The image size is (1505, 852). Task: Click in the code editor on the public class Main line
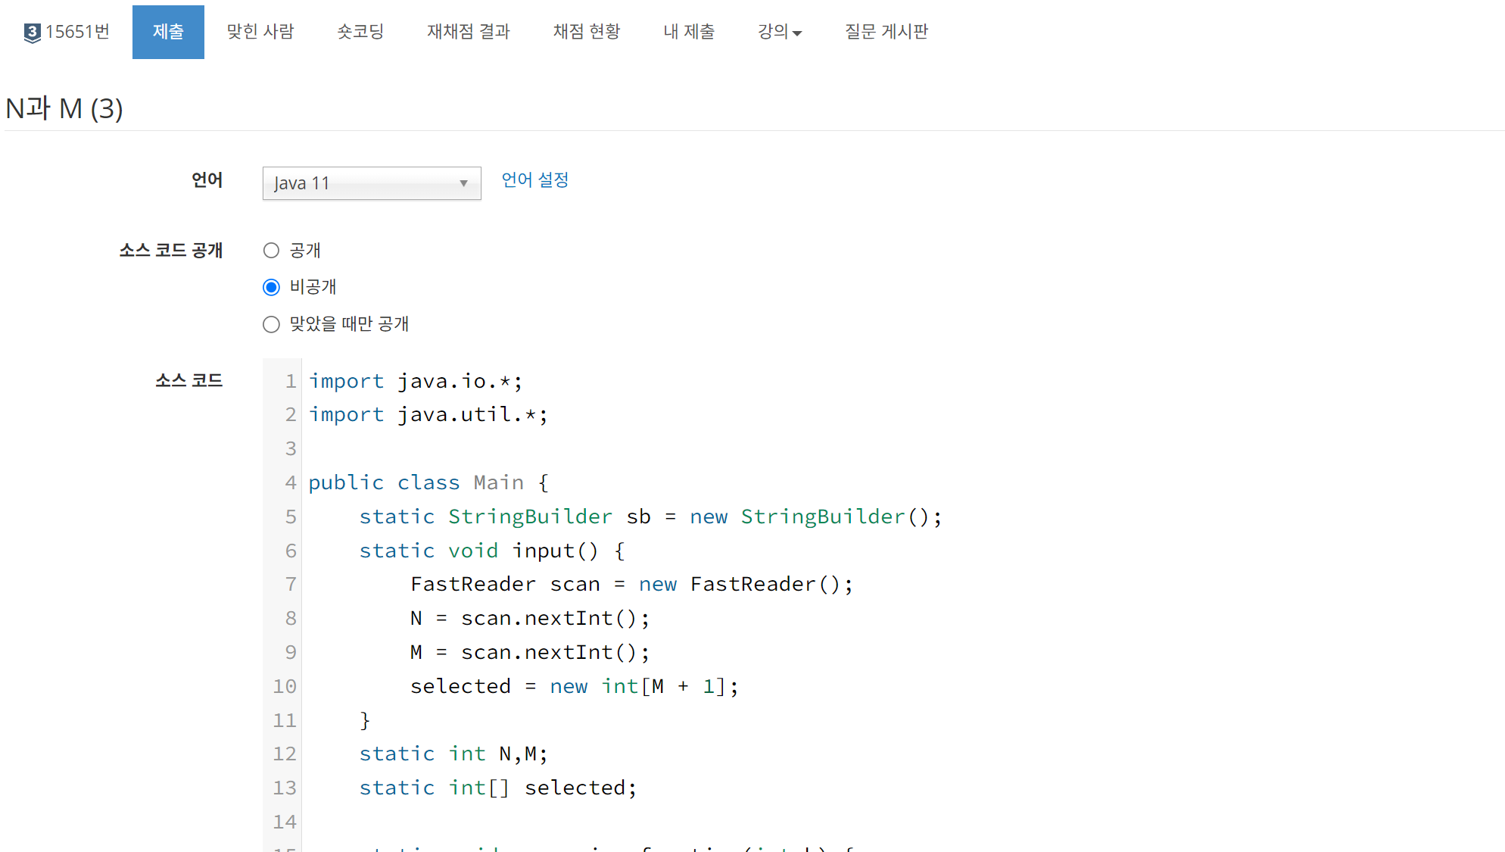(428, 483)
